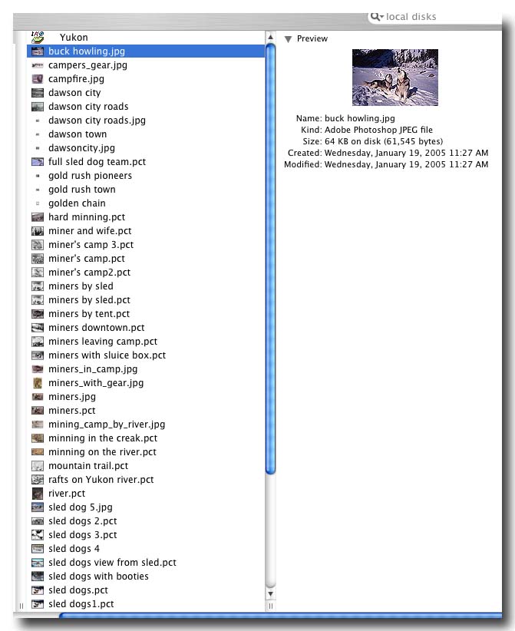Click the miners_with_gear.jpg icon
The height and width of the screenshot is (631, 515).
point(38,383)
